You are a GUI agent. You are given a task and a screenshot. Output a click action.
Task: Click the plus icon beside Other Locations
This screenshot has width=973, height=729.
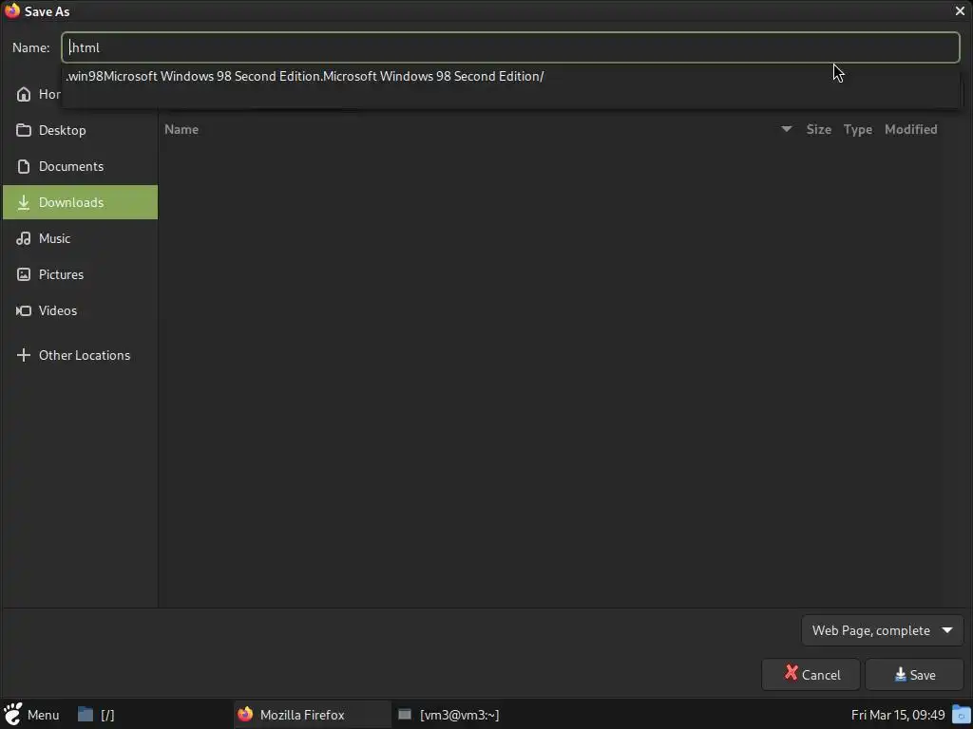point(24,355)
